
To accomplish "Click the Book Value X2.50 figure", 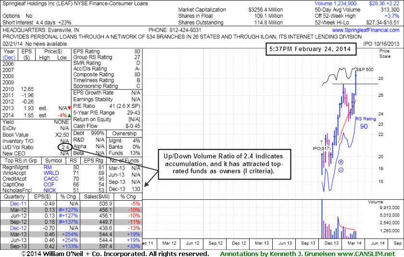I will point(62,135).
